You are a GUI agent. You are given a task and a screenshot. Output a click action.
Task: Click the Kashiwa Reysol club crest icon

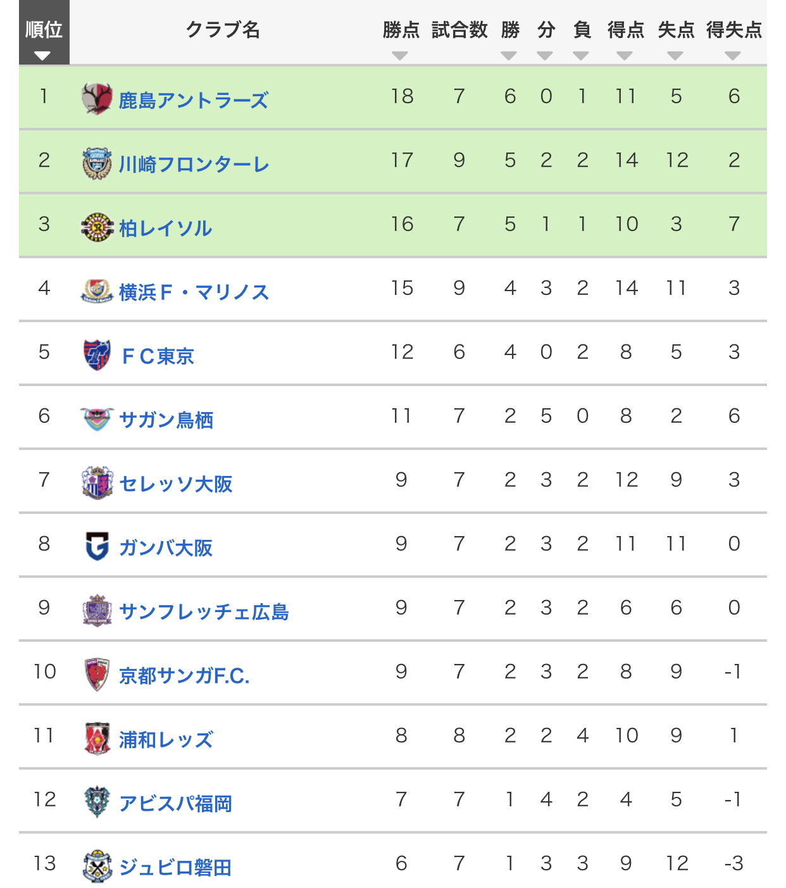[x=97, y=227]
